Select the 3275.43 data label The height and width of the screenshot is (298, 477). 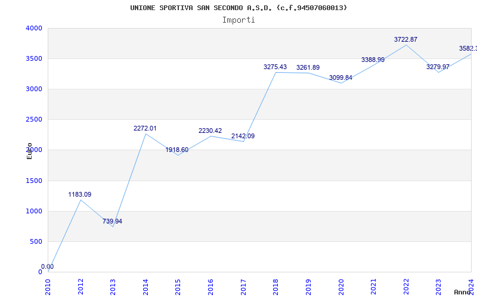click(x=275, y=67)
